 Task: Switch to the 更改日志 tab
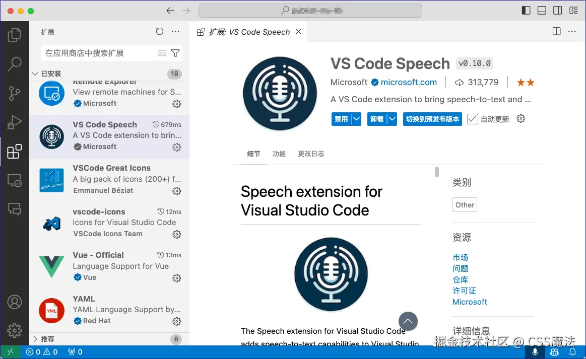coord(311,154)
